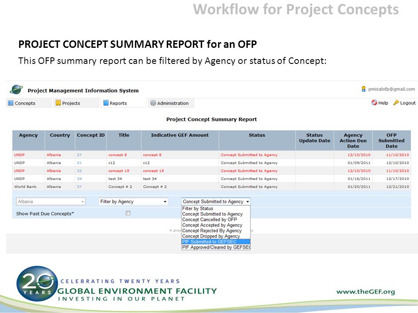Click submitted date '12/21/2010'
The height and width of the screenshot is (313, 418).
pyautogui.click(x=398, y=186)
